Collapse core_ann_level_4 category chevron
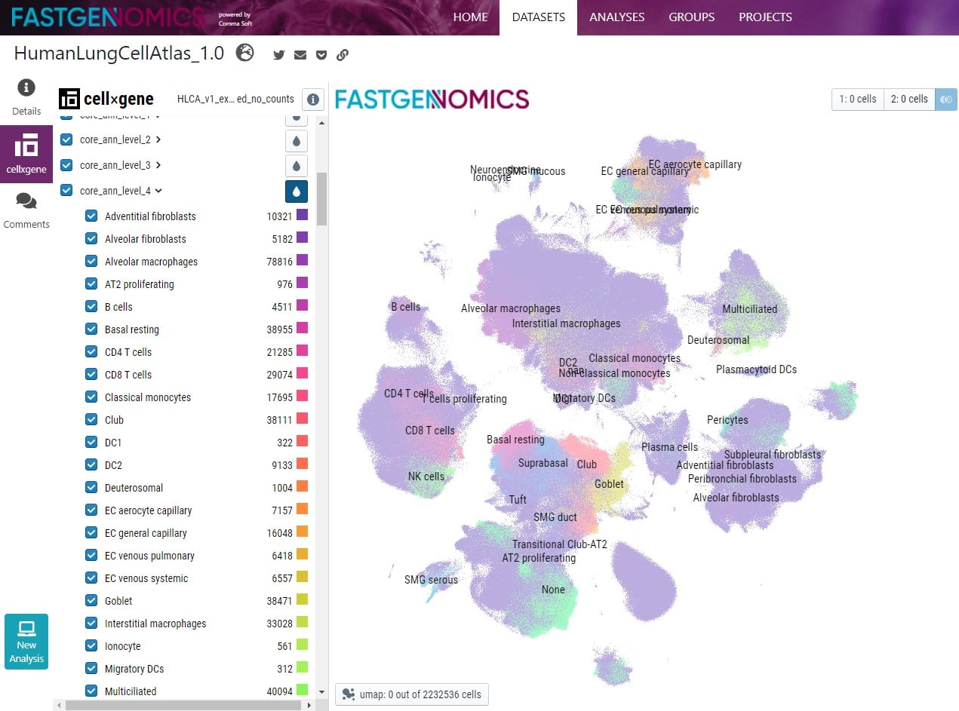 pos(158,192)
